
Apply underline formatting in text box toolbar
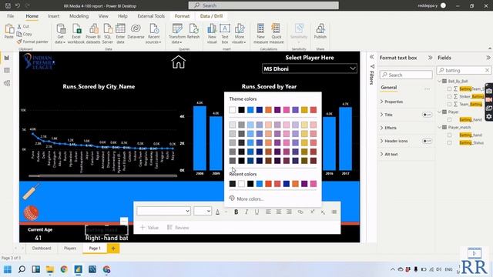tap(257, 212)
